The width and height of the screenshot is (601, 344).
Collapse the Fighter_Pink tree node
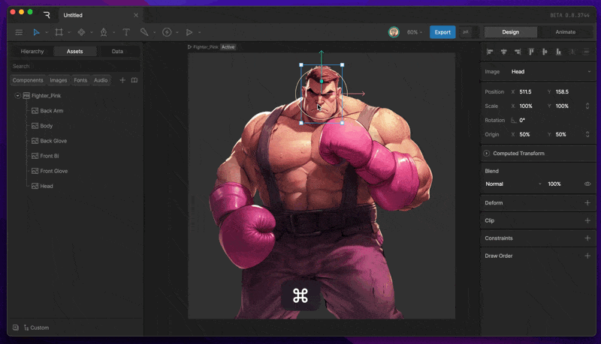(x=17, y=96)
